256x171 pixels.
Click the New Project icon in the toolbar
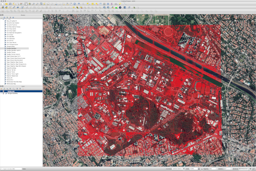coord(2,4)
